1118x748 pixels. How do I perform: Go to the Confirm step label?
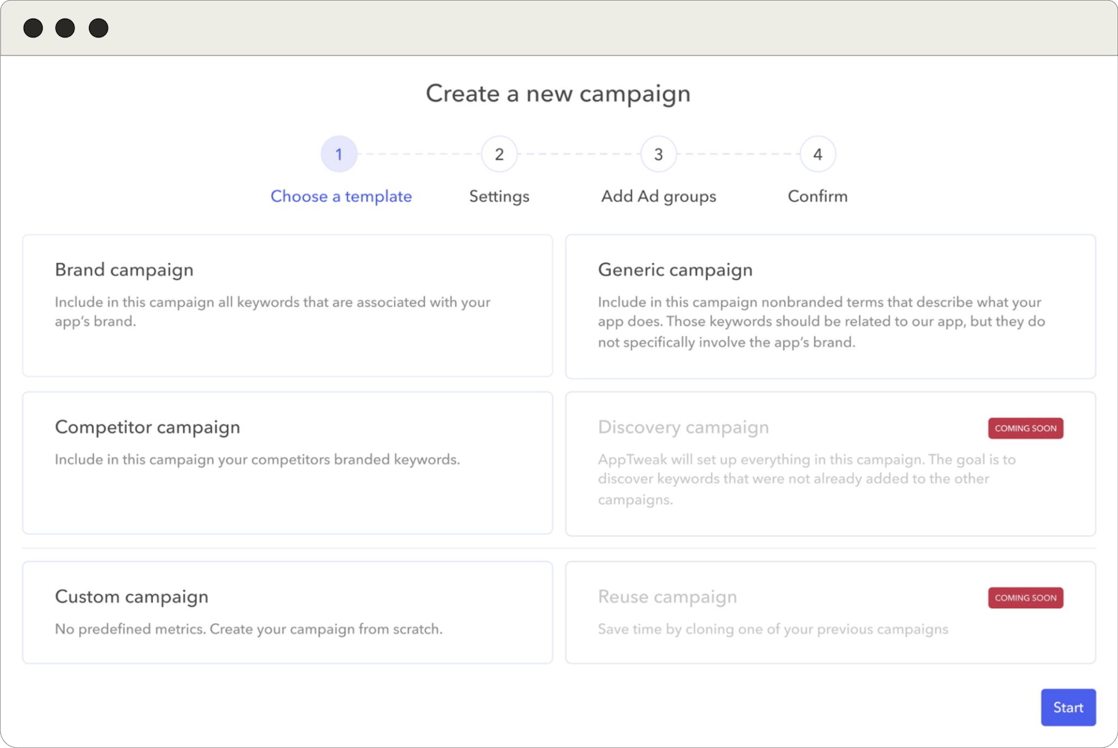pyautogui.click(x=817, y=196)
